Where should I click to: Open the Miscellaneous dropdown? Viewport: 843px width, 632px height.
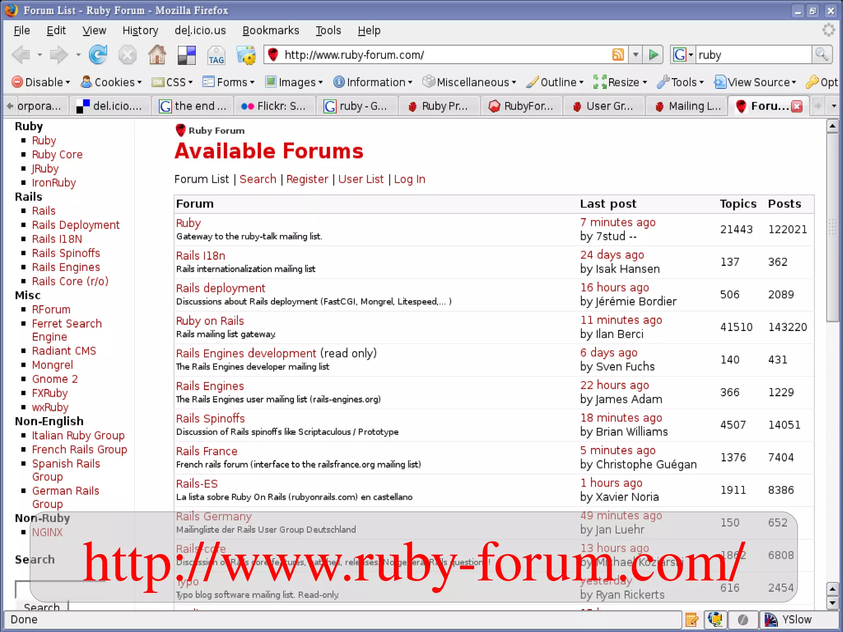(469, 82)
